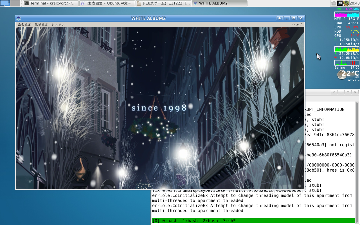Minimize the background terminal window
360x225 pixels.
pyautogui.click(x=341, y=92)
